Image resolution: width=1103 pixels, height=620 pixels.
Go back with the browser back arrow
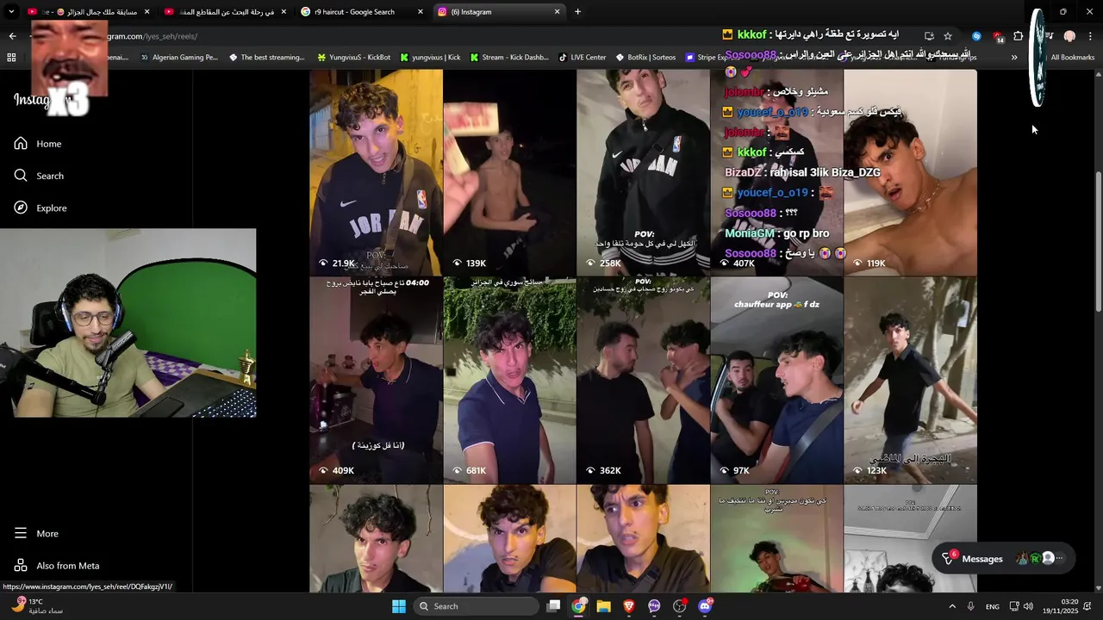click(x=12, y=36)
